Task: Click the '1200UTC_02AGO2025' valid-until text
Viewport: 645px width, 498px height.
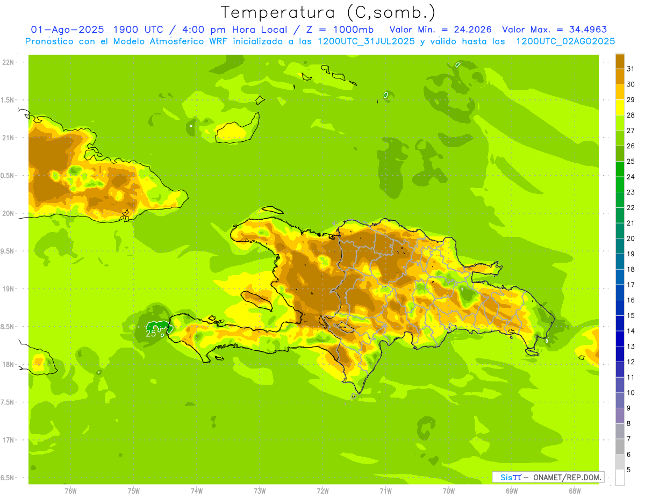Action: point(565,41)
